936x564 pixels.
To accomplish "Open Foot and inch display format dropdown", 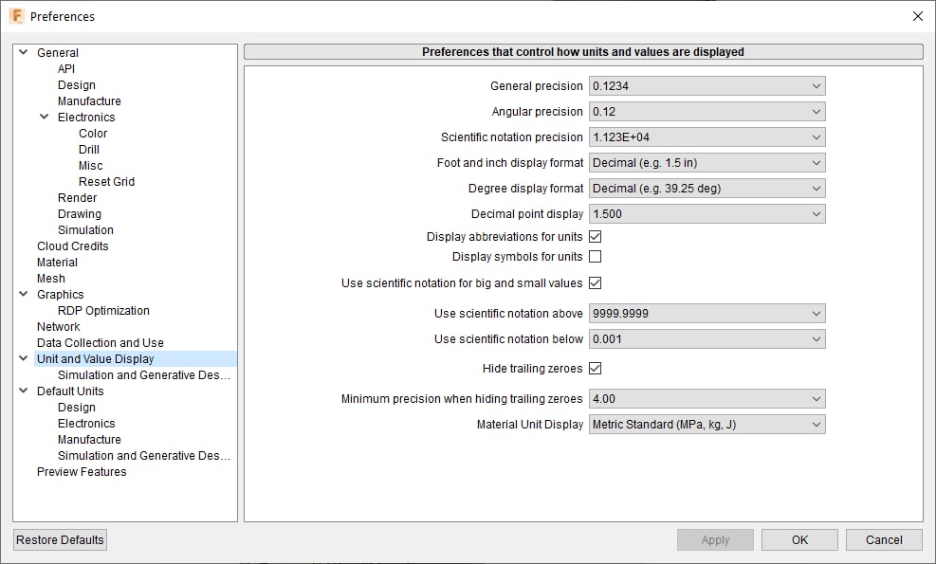I will point(707,163).
